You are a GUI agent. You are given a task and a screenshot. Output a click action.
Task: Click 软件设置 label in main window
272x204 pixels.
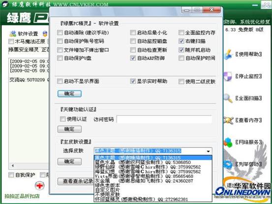click(28, 34)
